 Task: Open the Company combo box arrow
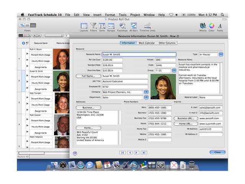pyautogui.click(x=146, y=92)
